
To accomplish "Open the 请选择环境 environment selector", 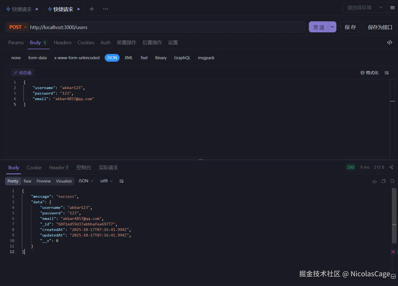I will click(365, 8).
